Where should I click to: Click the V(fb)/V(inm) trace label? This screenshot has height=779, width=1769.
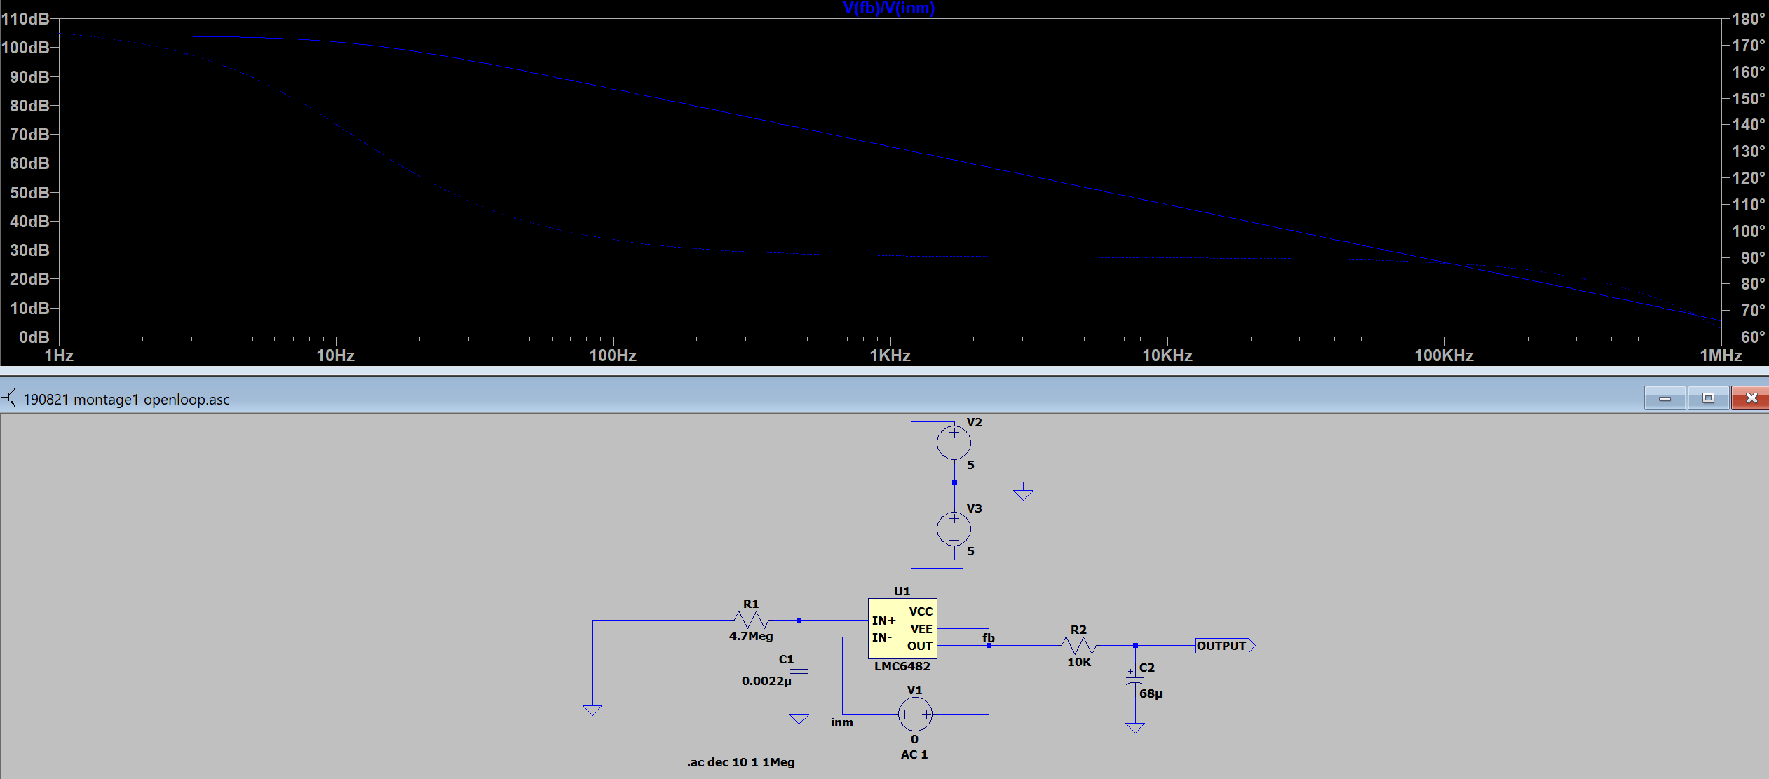[x=888, y=8]
